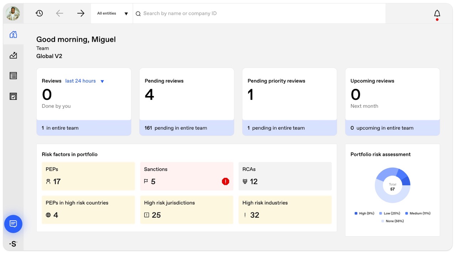Screen dimensions: 456x254
Task: Select the Home dashboard icon in sidebar
Action: [13, 34]
